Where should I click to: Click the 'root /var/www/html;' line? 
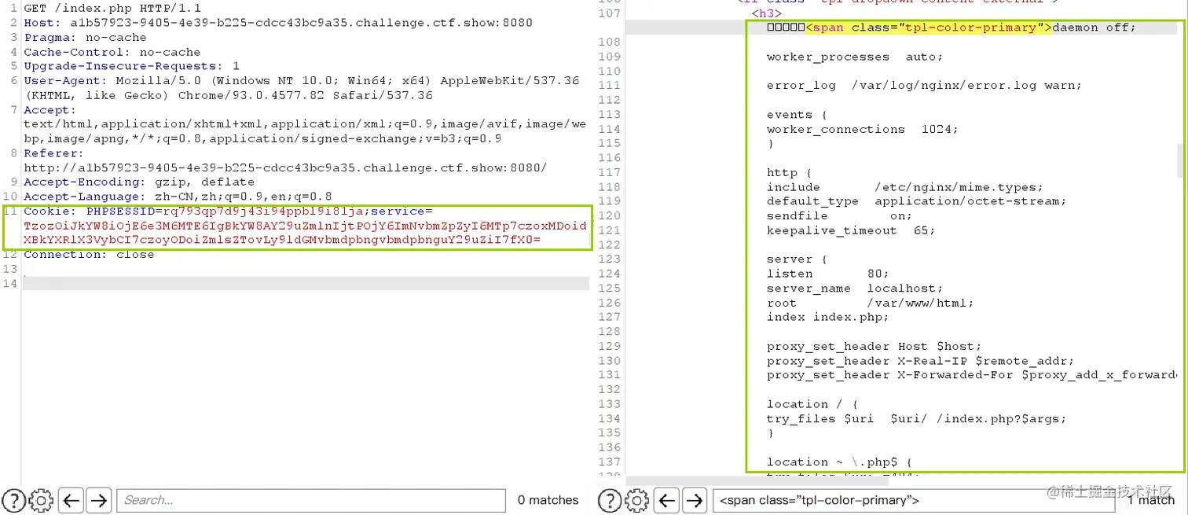(871, 303)
